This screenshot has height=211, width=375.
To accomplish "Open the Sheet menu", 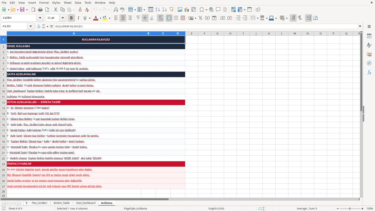I will (x=67, y=3).
